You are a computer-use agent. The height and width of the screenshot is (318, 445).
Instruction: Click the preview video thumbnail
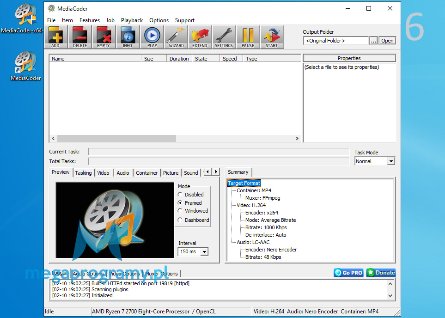coord(115,220)
